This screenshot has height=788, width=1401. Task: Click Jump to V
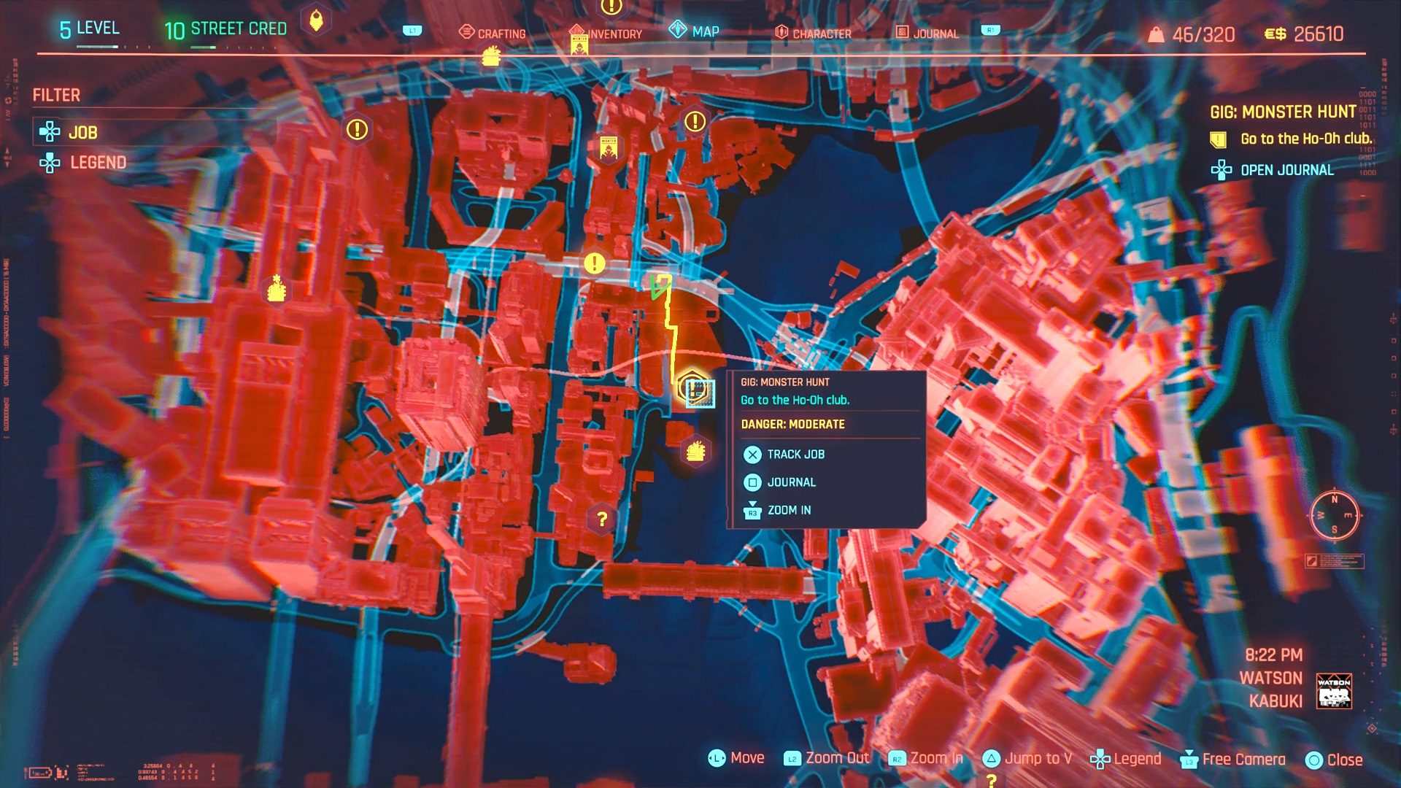click(x=1027, y=759)
